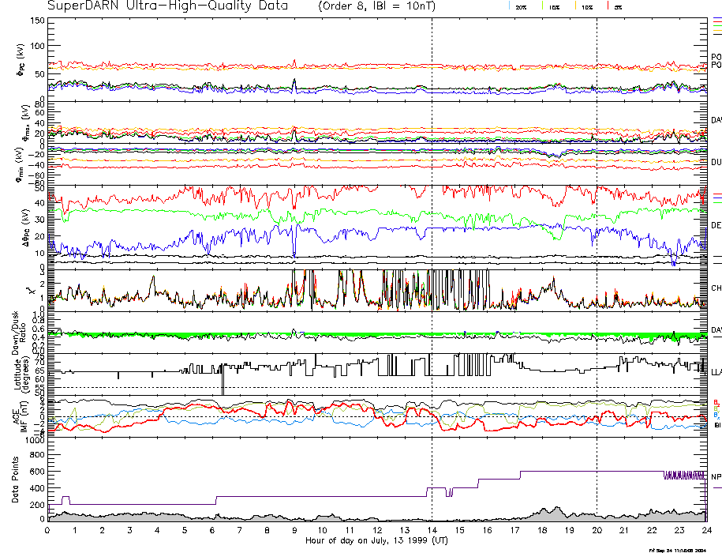The width and height of the screenshot is (722, 553).
Task: Click the red 5% legend marker
Action: (618, 6)
